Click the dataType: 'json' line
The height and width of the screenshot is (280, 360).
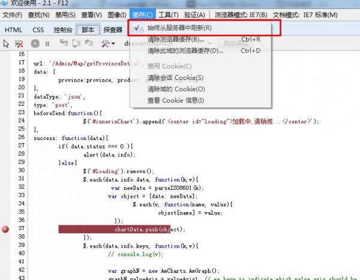tap(59, 97)
